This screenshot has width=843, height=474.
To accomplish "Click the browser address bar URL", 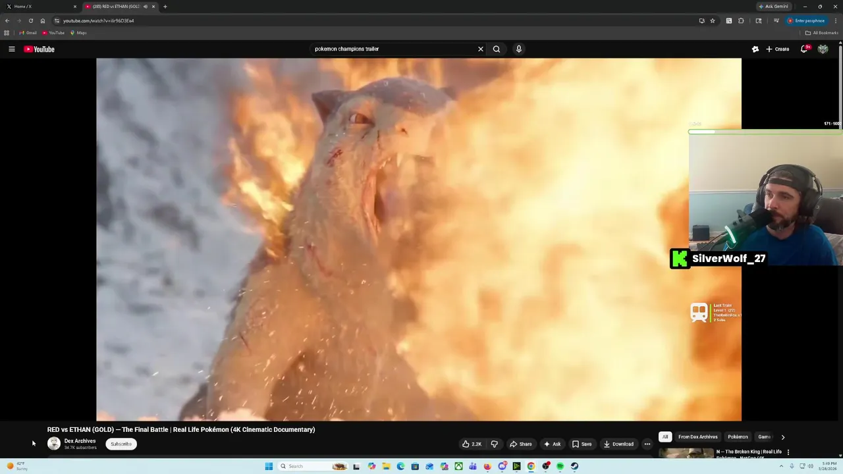I will tap(99, 20).
